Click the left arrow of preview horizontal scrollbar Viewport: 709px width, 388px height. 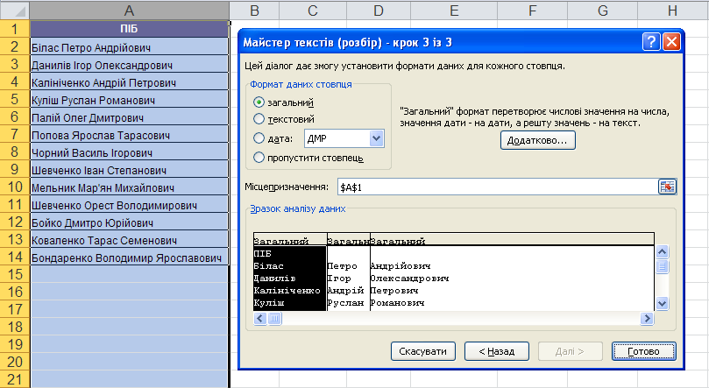point(260,319)
